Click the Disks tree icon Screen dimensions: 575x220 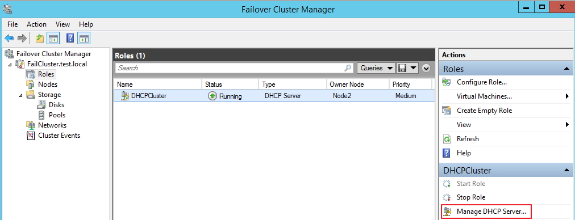click(41, 105)
